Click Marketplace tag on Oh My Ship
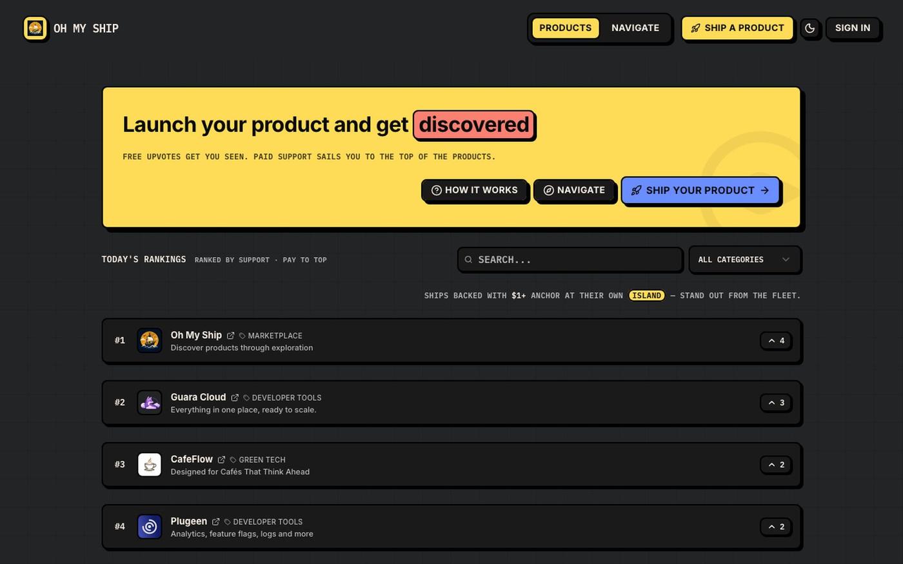This screenshot has height=564, width=903. click(x=271, y=336)
